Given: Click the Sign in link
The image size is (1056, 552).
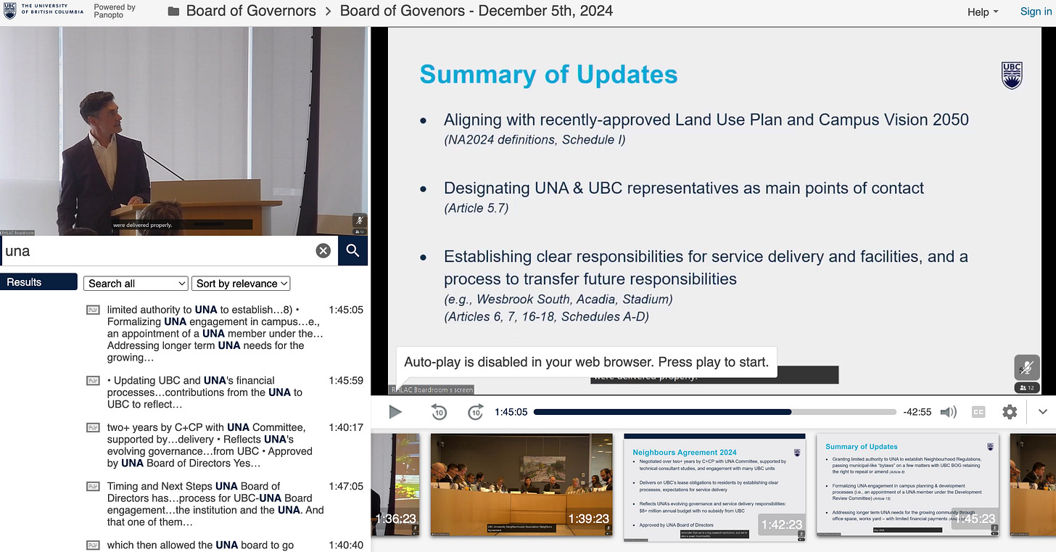Looking at the screenshot, I should (x=1036, y=12).
